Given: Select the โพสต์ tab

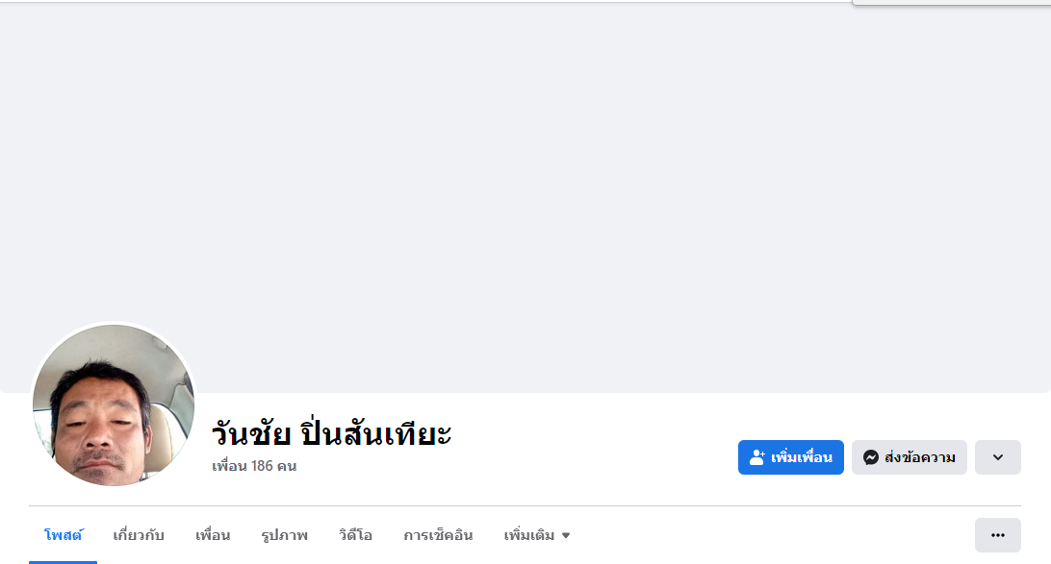Looking at the screenshot, I should click(64, 535).
